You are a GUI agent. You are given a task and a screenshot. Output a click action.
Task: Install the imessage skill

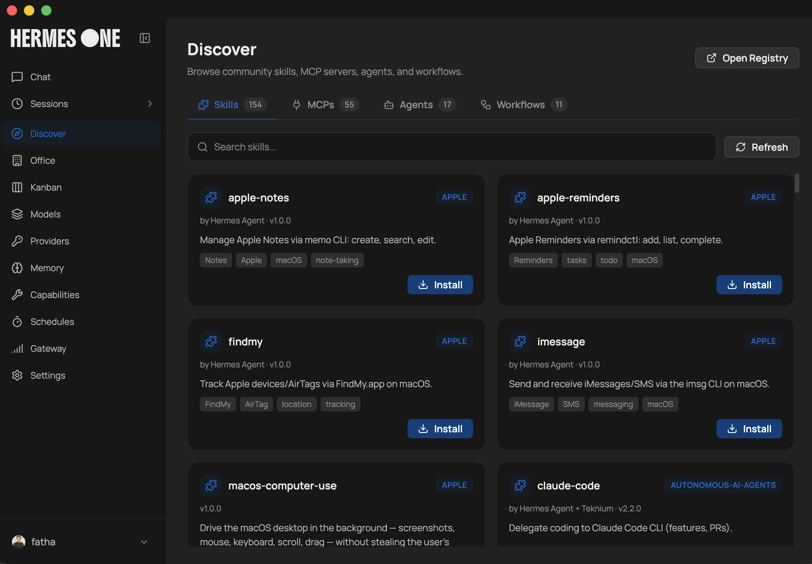pyautogui.click(x=749, y=429)
